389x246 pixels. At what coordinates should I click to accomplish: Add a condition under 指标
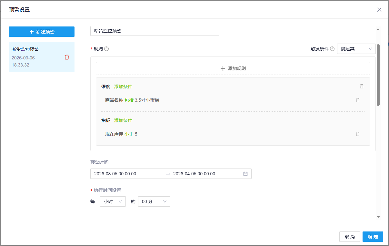click(123, 120)
